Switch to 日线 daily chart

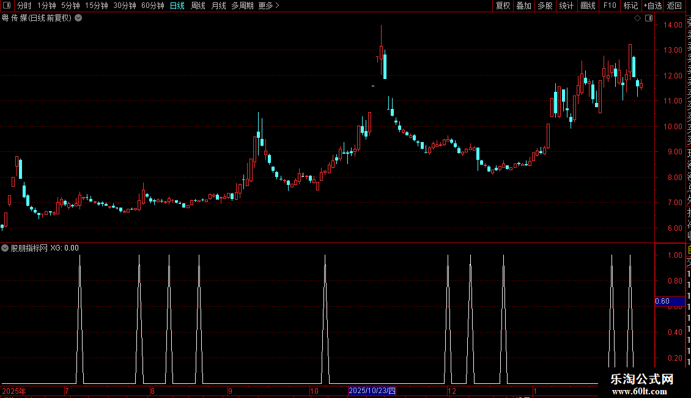pyautogui.click(x=177, y=6)
